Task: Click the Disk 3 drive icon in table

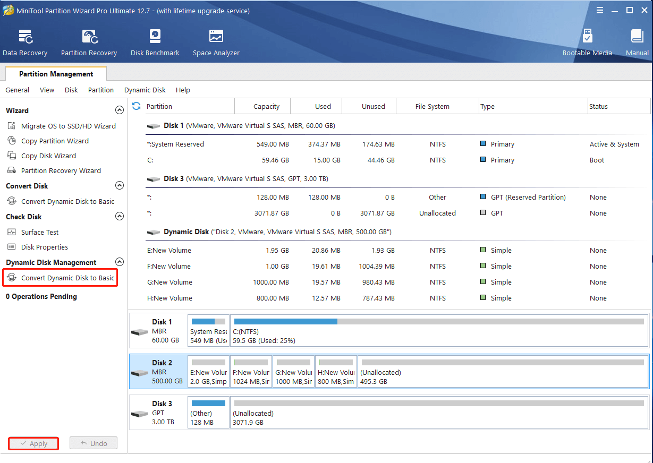Action: tap(154, 179)
